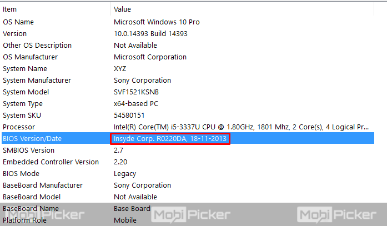Screen dimensions: 387x226
Task: Select the Embedded Controller Version row
Action: [51, 162]
